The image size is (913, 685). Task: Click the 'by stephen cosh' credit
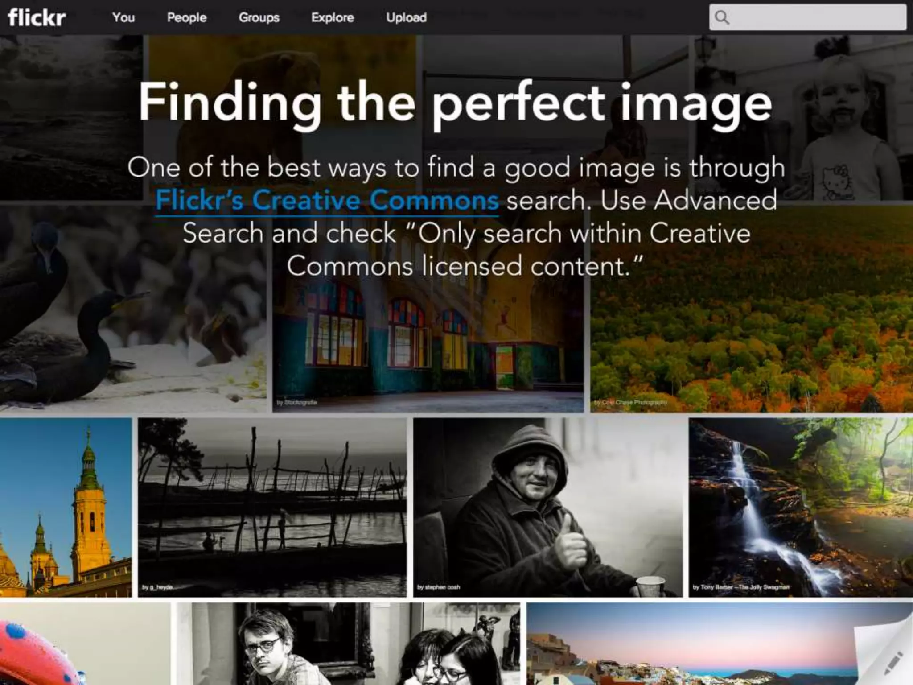pos(439,587)
